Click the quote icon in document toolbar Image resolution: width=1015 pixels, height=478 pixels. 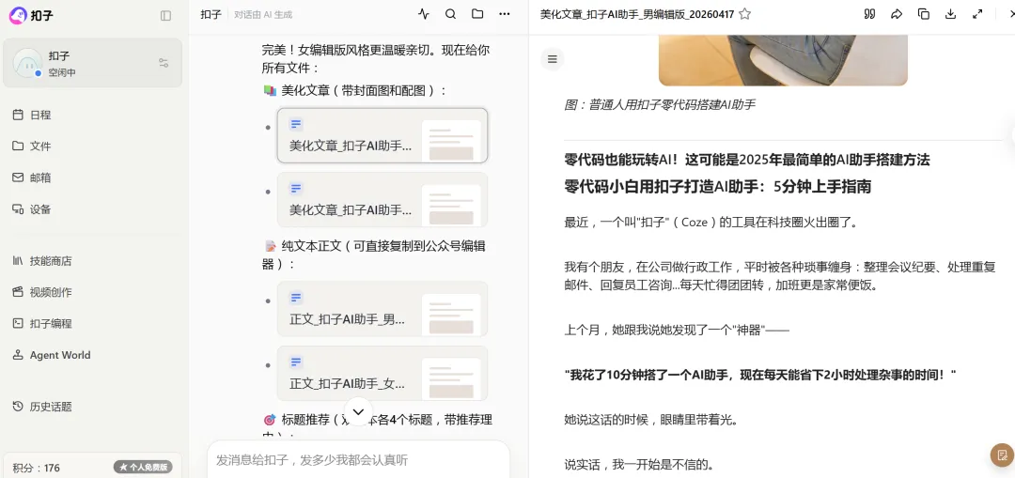coord(870,14)
